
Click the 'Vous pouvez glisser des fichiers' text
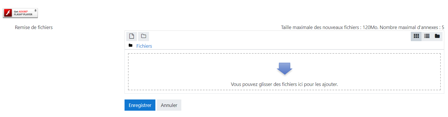pos(284,84)
